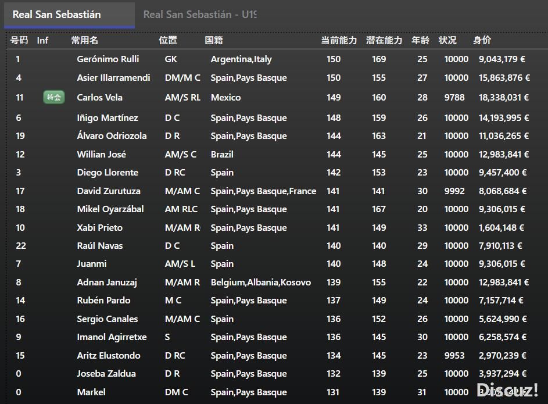The width and height of the screenshot is (548, 404).
Task: Open the Real San Sebastián - U19 tab
Action: [200, 15]
